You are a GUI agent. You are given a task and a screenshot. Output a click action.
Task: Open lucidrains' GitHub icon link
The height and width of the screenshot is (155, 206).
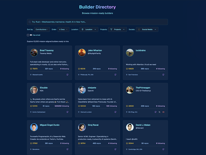pyautogui.click(x=163, y=75)
